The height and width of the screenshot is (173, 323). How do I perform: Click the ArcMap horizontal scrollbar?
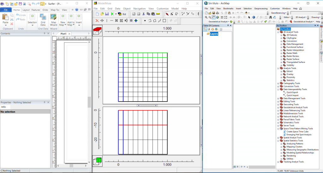tap(261, 167)
